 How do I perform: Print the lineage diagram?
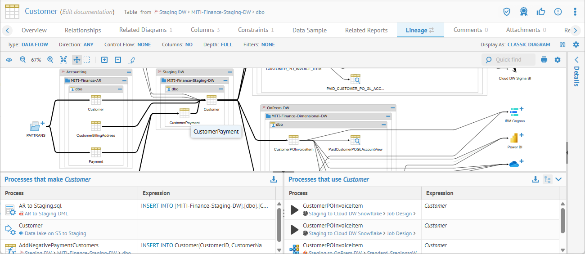coord(544,60)
